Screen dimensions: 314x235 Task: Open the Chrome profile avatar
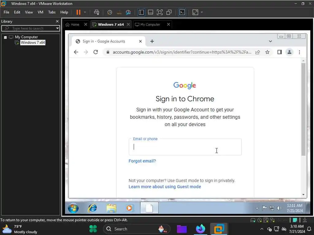point(289,52)
